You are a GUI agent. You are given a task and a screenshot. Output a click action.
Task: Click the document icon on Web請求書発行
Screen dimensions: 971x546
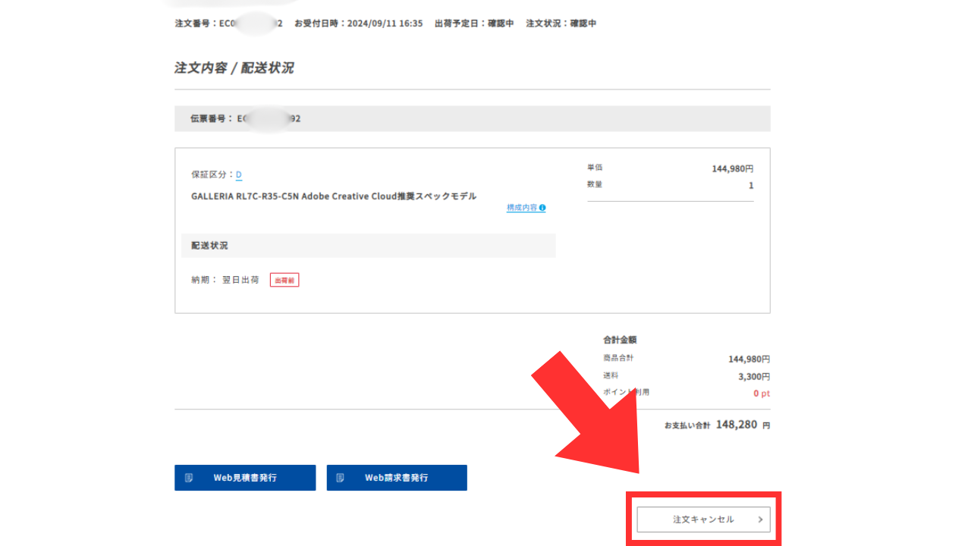coord(341,478)
